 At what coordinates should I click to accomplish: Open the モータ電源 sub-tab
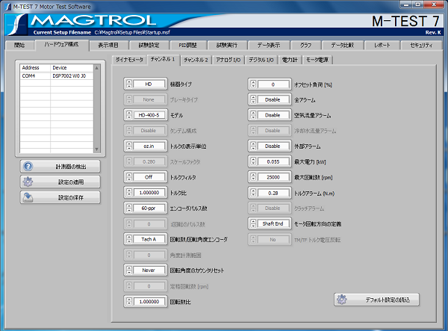coord(317,60)
